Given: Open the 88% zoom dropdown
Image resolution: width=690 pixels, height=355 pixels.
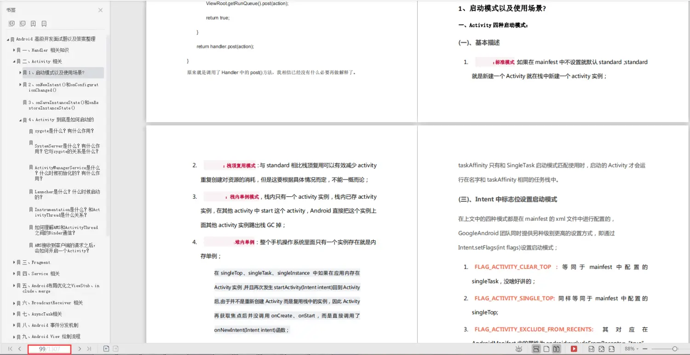Looking at the screenshot, I should coord(632,349).
